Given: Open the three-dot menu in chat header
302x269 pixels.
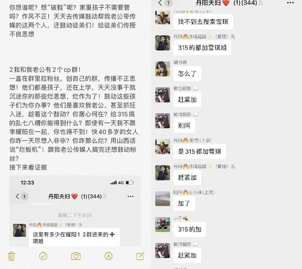Looking at the screenshot, I should click(x=290, y=3).
